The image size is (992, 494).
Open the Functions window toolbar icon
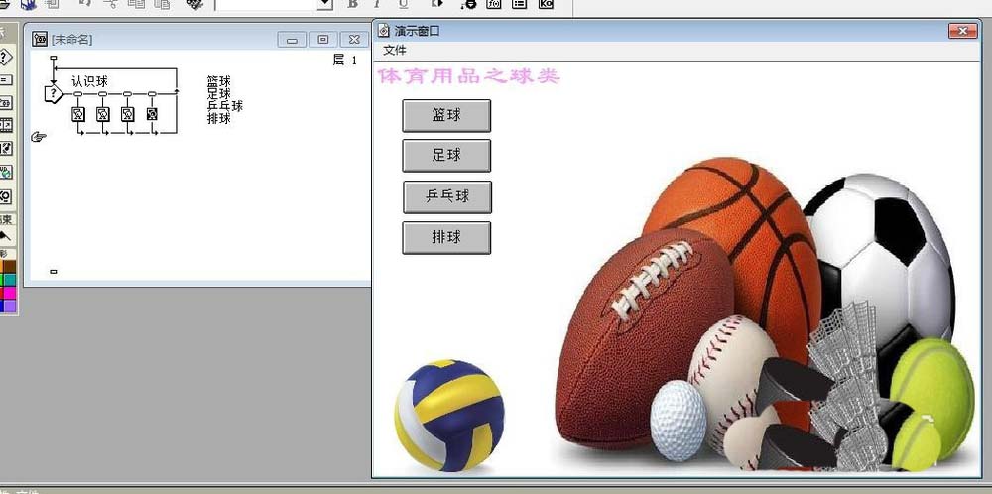pos(493,4)
